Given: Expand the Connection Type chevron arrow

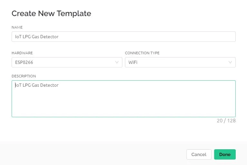Looking at the screenshot, I should 230,62.
